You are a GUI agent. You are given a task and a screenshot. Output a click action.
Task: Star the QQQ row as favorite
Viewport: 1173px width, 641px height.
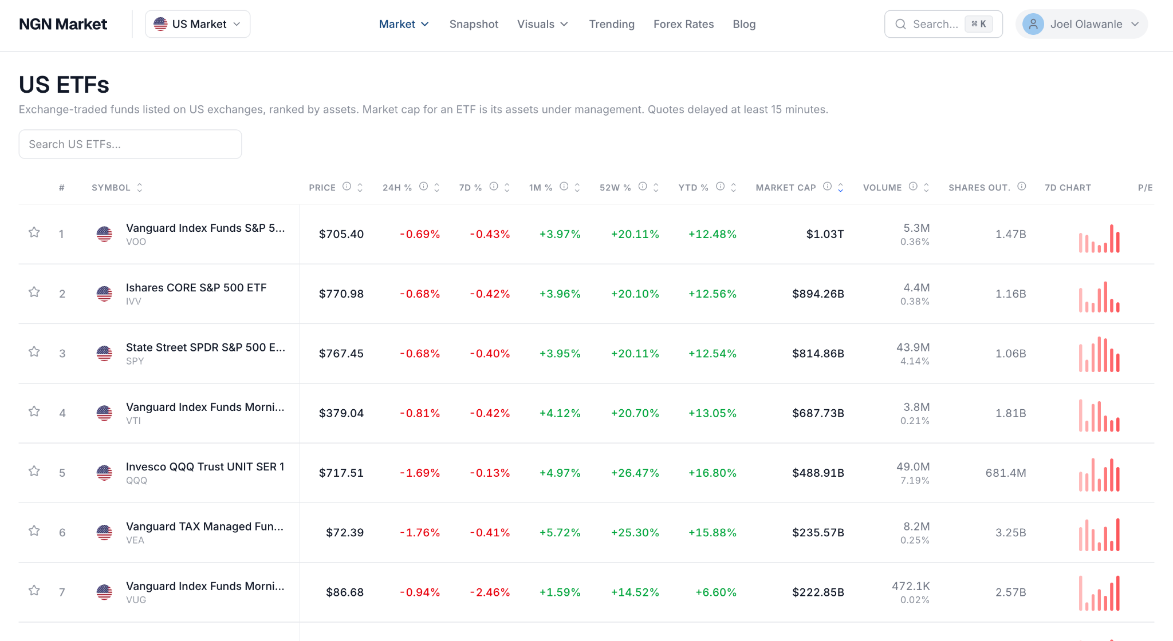[34, 471]
